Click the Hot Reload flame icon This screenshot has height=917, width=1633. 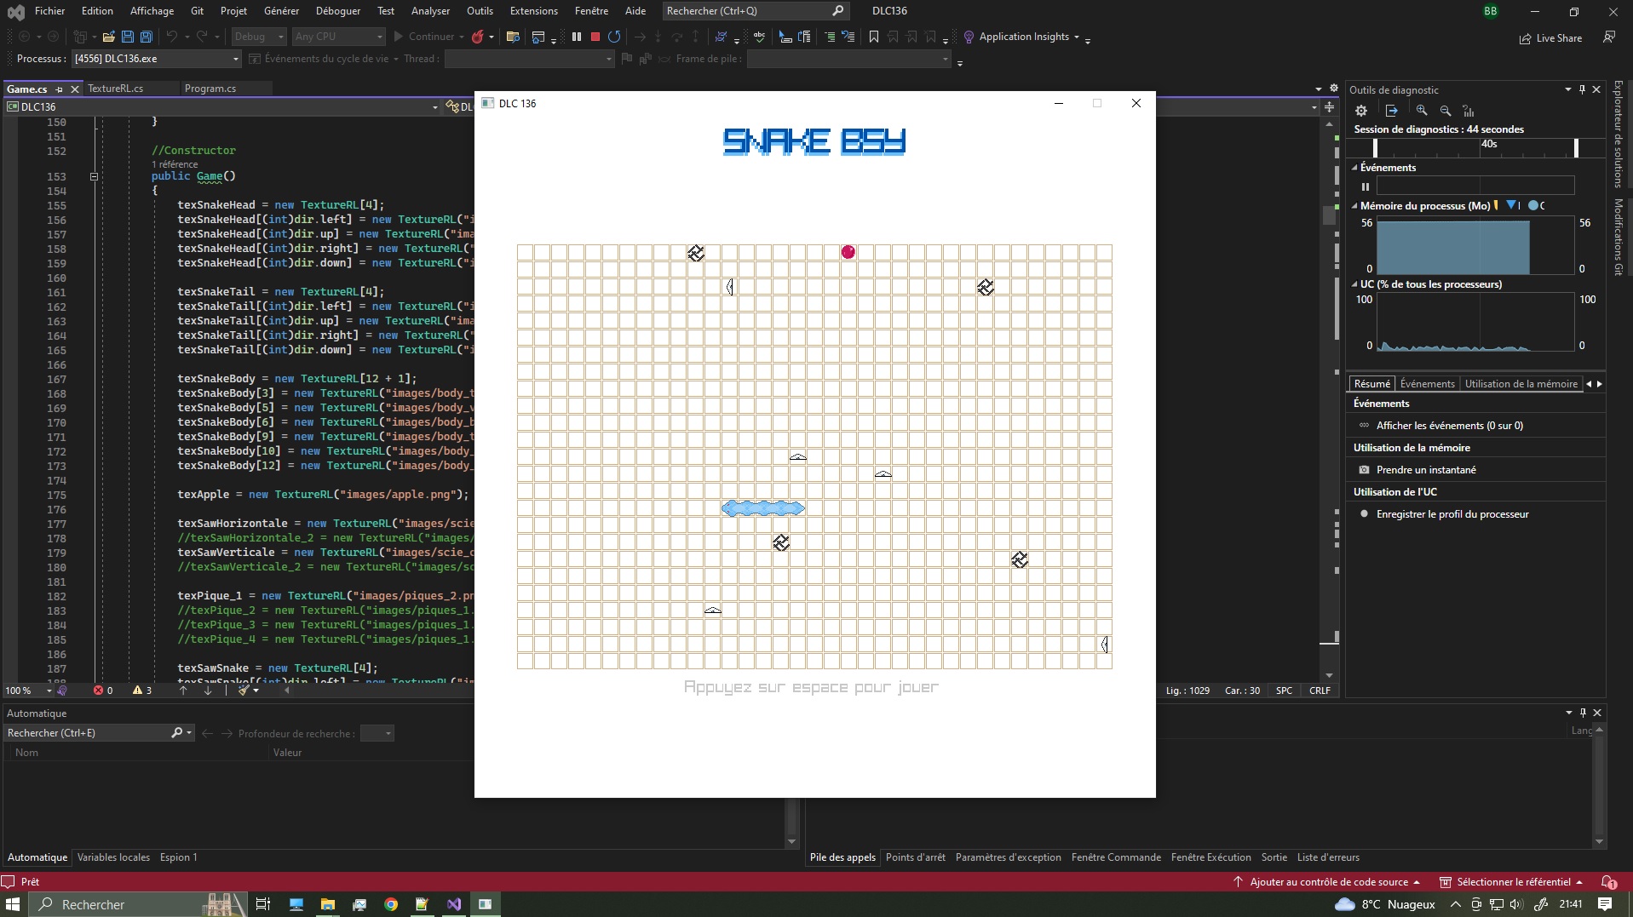point(478,37)
